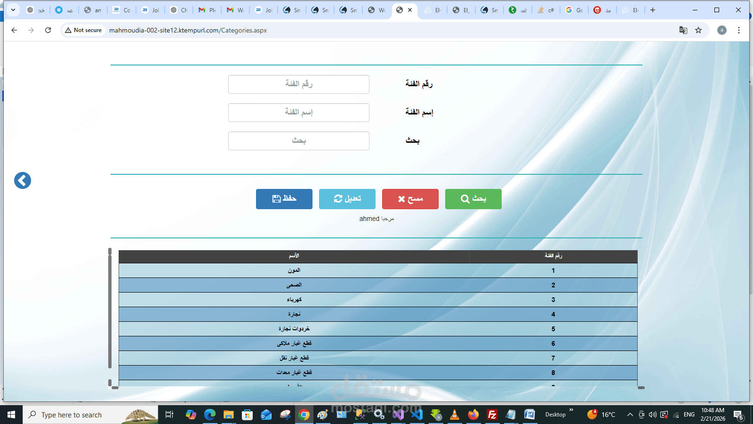This screenshot has width=753, height=424.
Task: Switch to the 'am' browser tab
Action: point(93,10)
